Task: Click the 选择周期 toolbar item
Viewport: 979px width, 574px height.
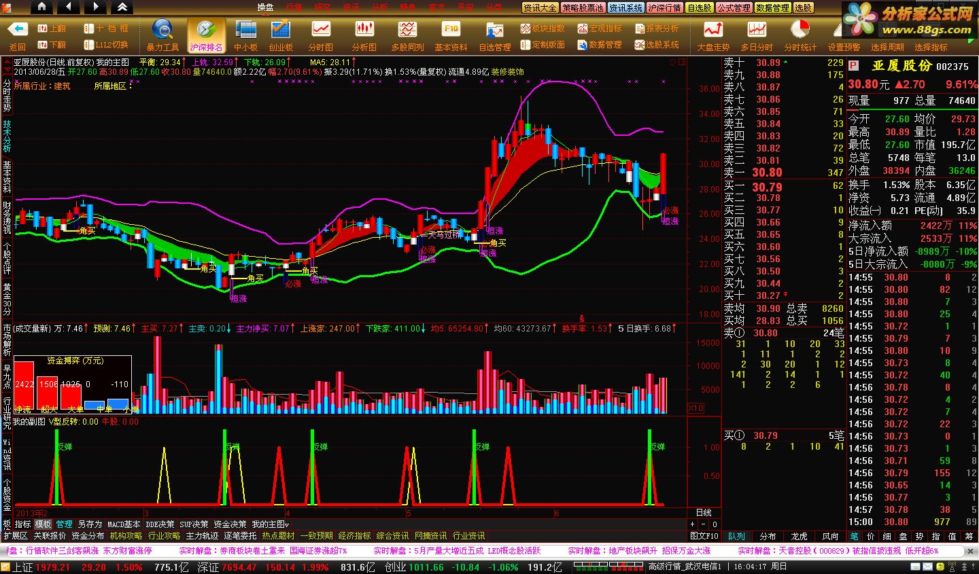Action: 887,47
